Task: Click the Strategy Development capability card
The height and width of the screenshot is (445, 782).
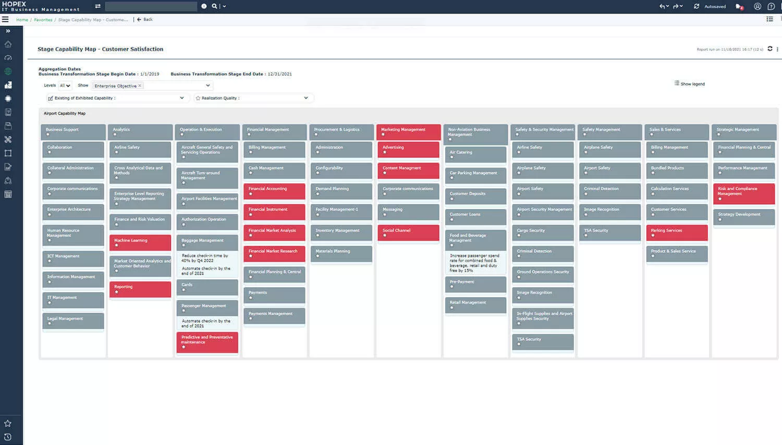Action: 744,217
